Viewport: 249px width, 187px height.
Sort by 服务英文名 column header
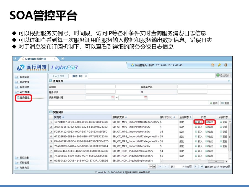[x=120, y=117]
